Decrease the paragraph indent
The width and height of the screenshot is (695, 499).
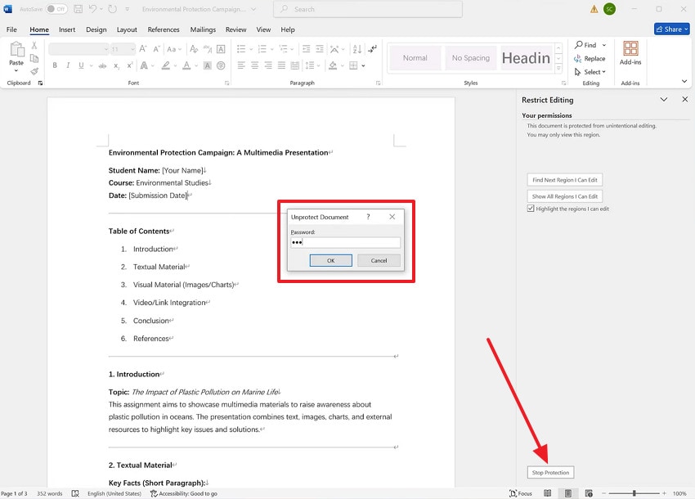point(306,49)
